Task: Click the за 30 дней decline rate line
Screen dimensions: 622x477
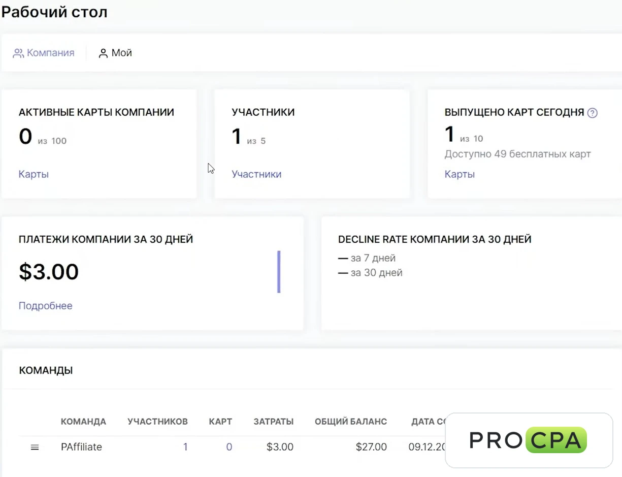Action: (370, 273)
